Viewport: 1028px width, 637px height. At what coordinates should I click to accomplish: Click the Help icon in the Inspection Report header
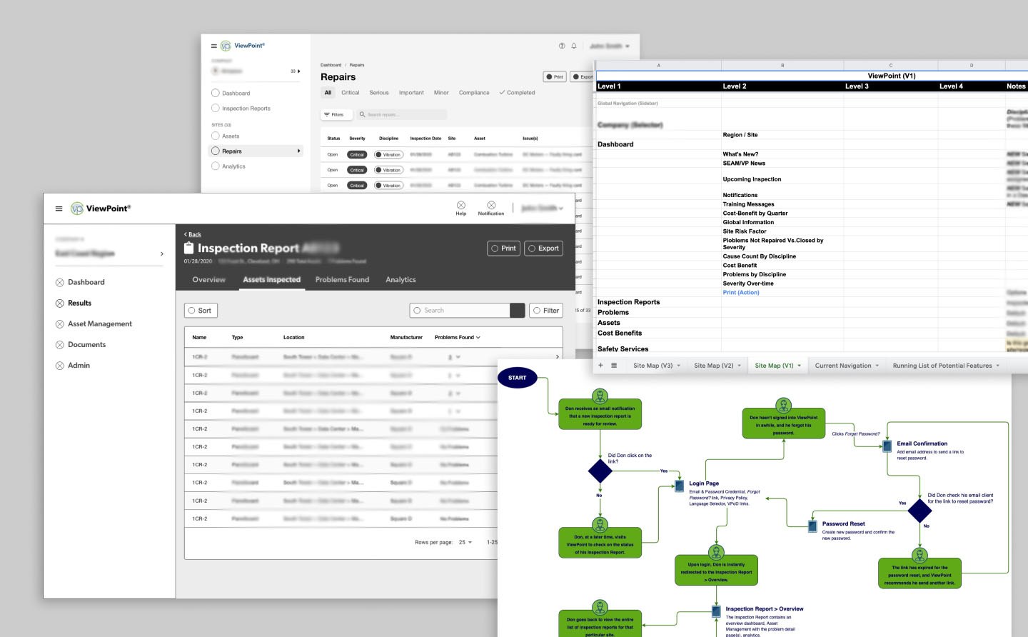tap(461, 206)
